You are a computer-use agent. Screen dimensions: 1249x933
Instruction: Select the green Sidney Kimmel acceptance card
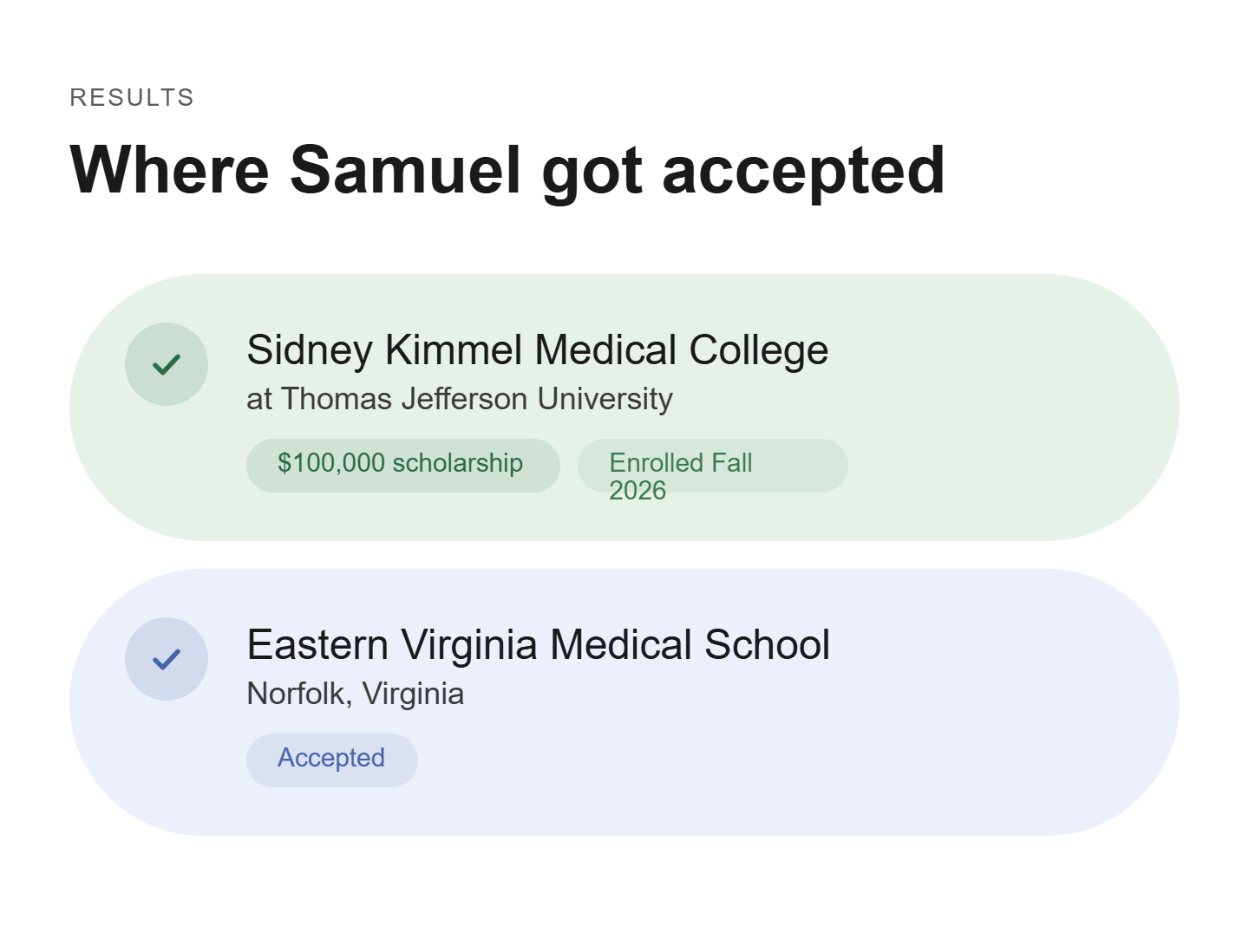pyautogui.click(x=624, y=408)
